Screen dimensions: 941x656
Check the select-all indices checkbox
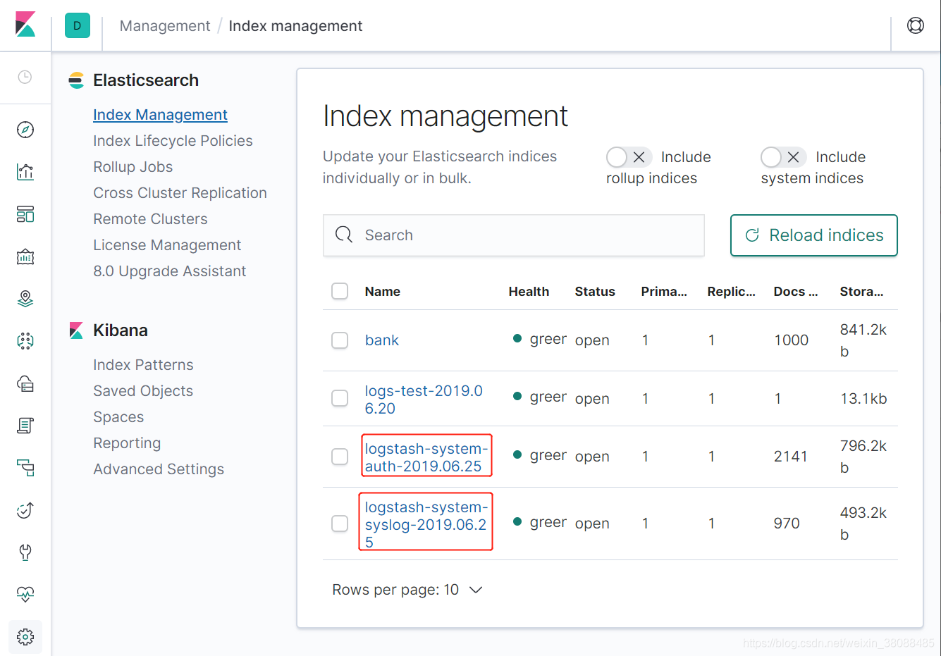340,291
